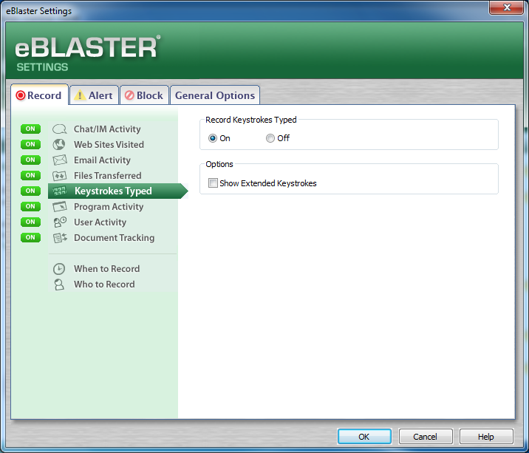Image resolution: width=529 pixels, height=453 pixels.
Task: Click the Chat/IM Activity speech bubble icon
Action: pos(60,129)
